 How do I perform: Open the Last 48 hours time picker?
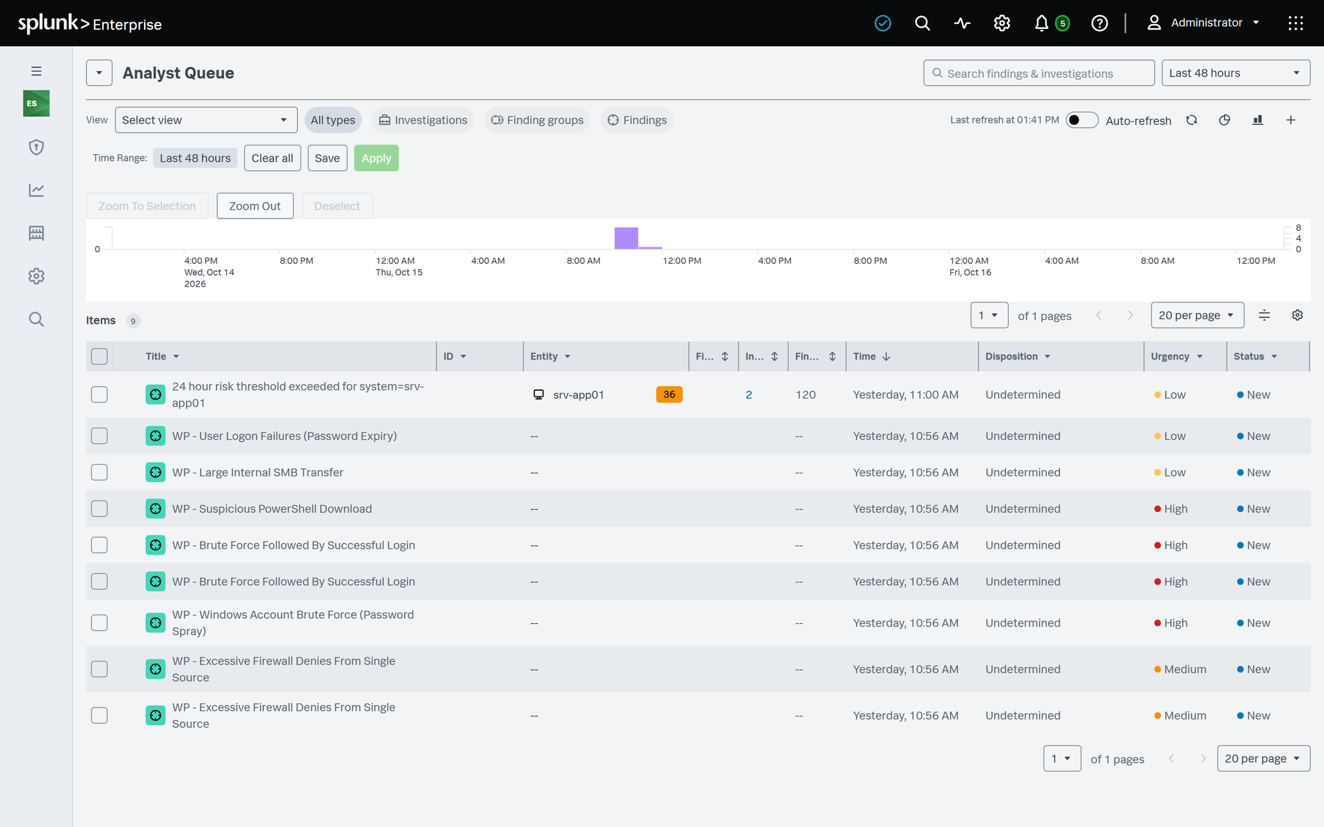[x=1236, y=73]
